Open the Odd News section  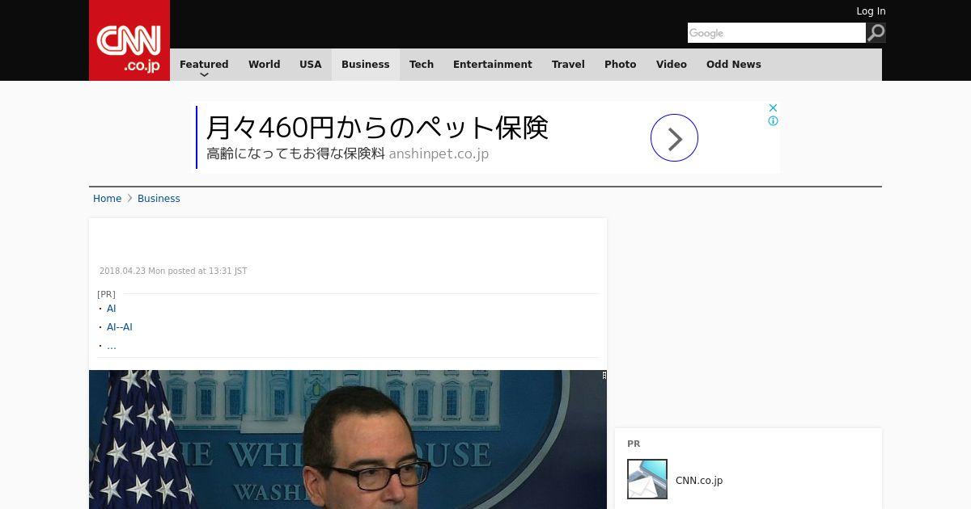(x=734, y=65)
